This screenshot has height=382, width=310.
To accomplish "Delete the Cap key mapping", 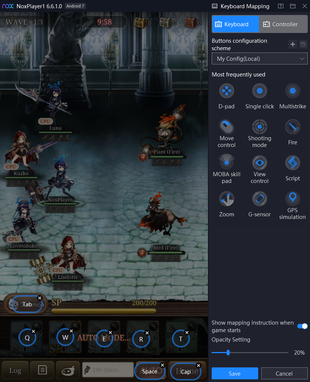I will coord(199,366).
